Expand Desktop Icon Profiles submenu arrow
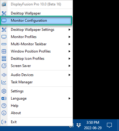This screenshot has height=131, width=119. pos(69,59)
